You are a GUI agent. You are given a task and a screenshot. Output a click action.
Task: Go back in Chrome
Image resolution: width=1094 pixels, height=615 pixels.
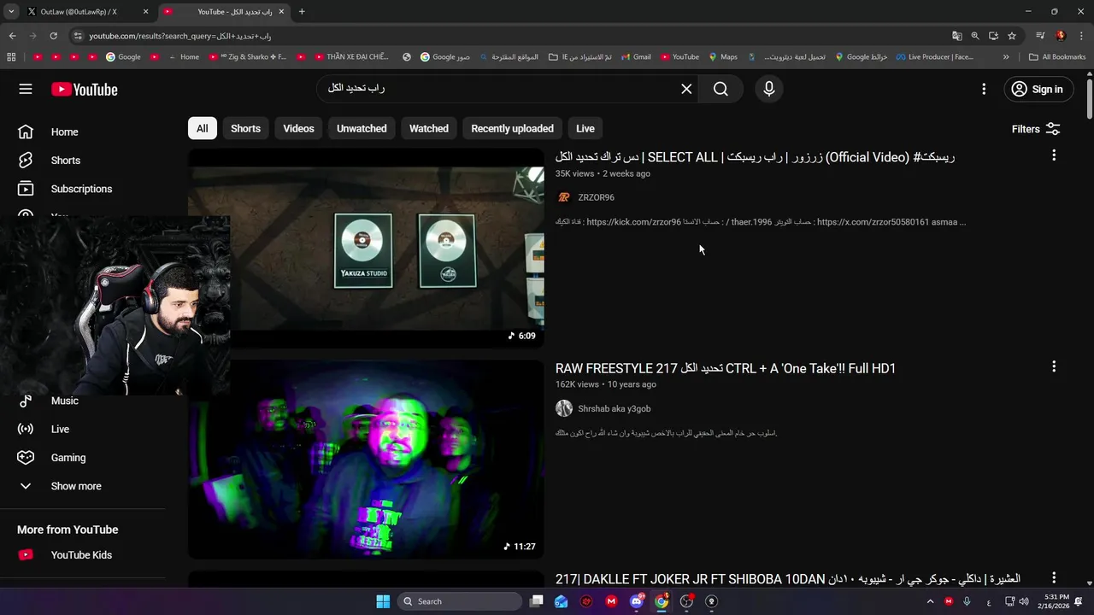(12, 36)
